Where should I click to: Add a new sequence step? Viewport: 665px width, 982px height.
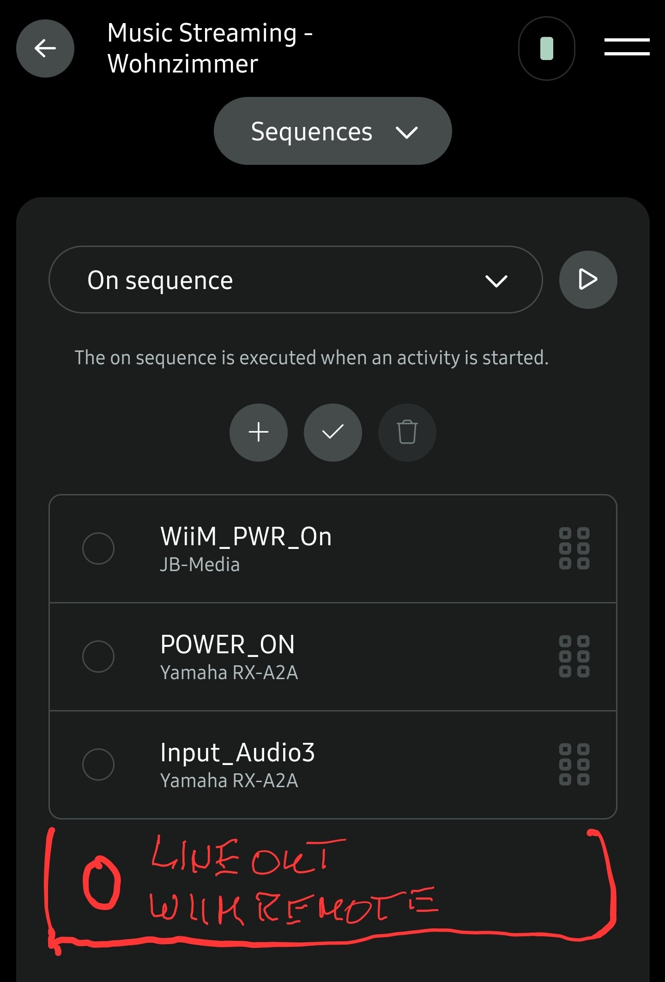(259, 433)
